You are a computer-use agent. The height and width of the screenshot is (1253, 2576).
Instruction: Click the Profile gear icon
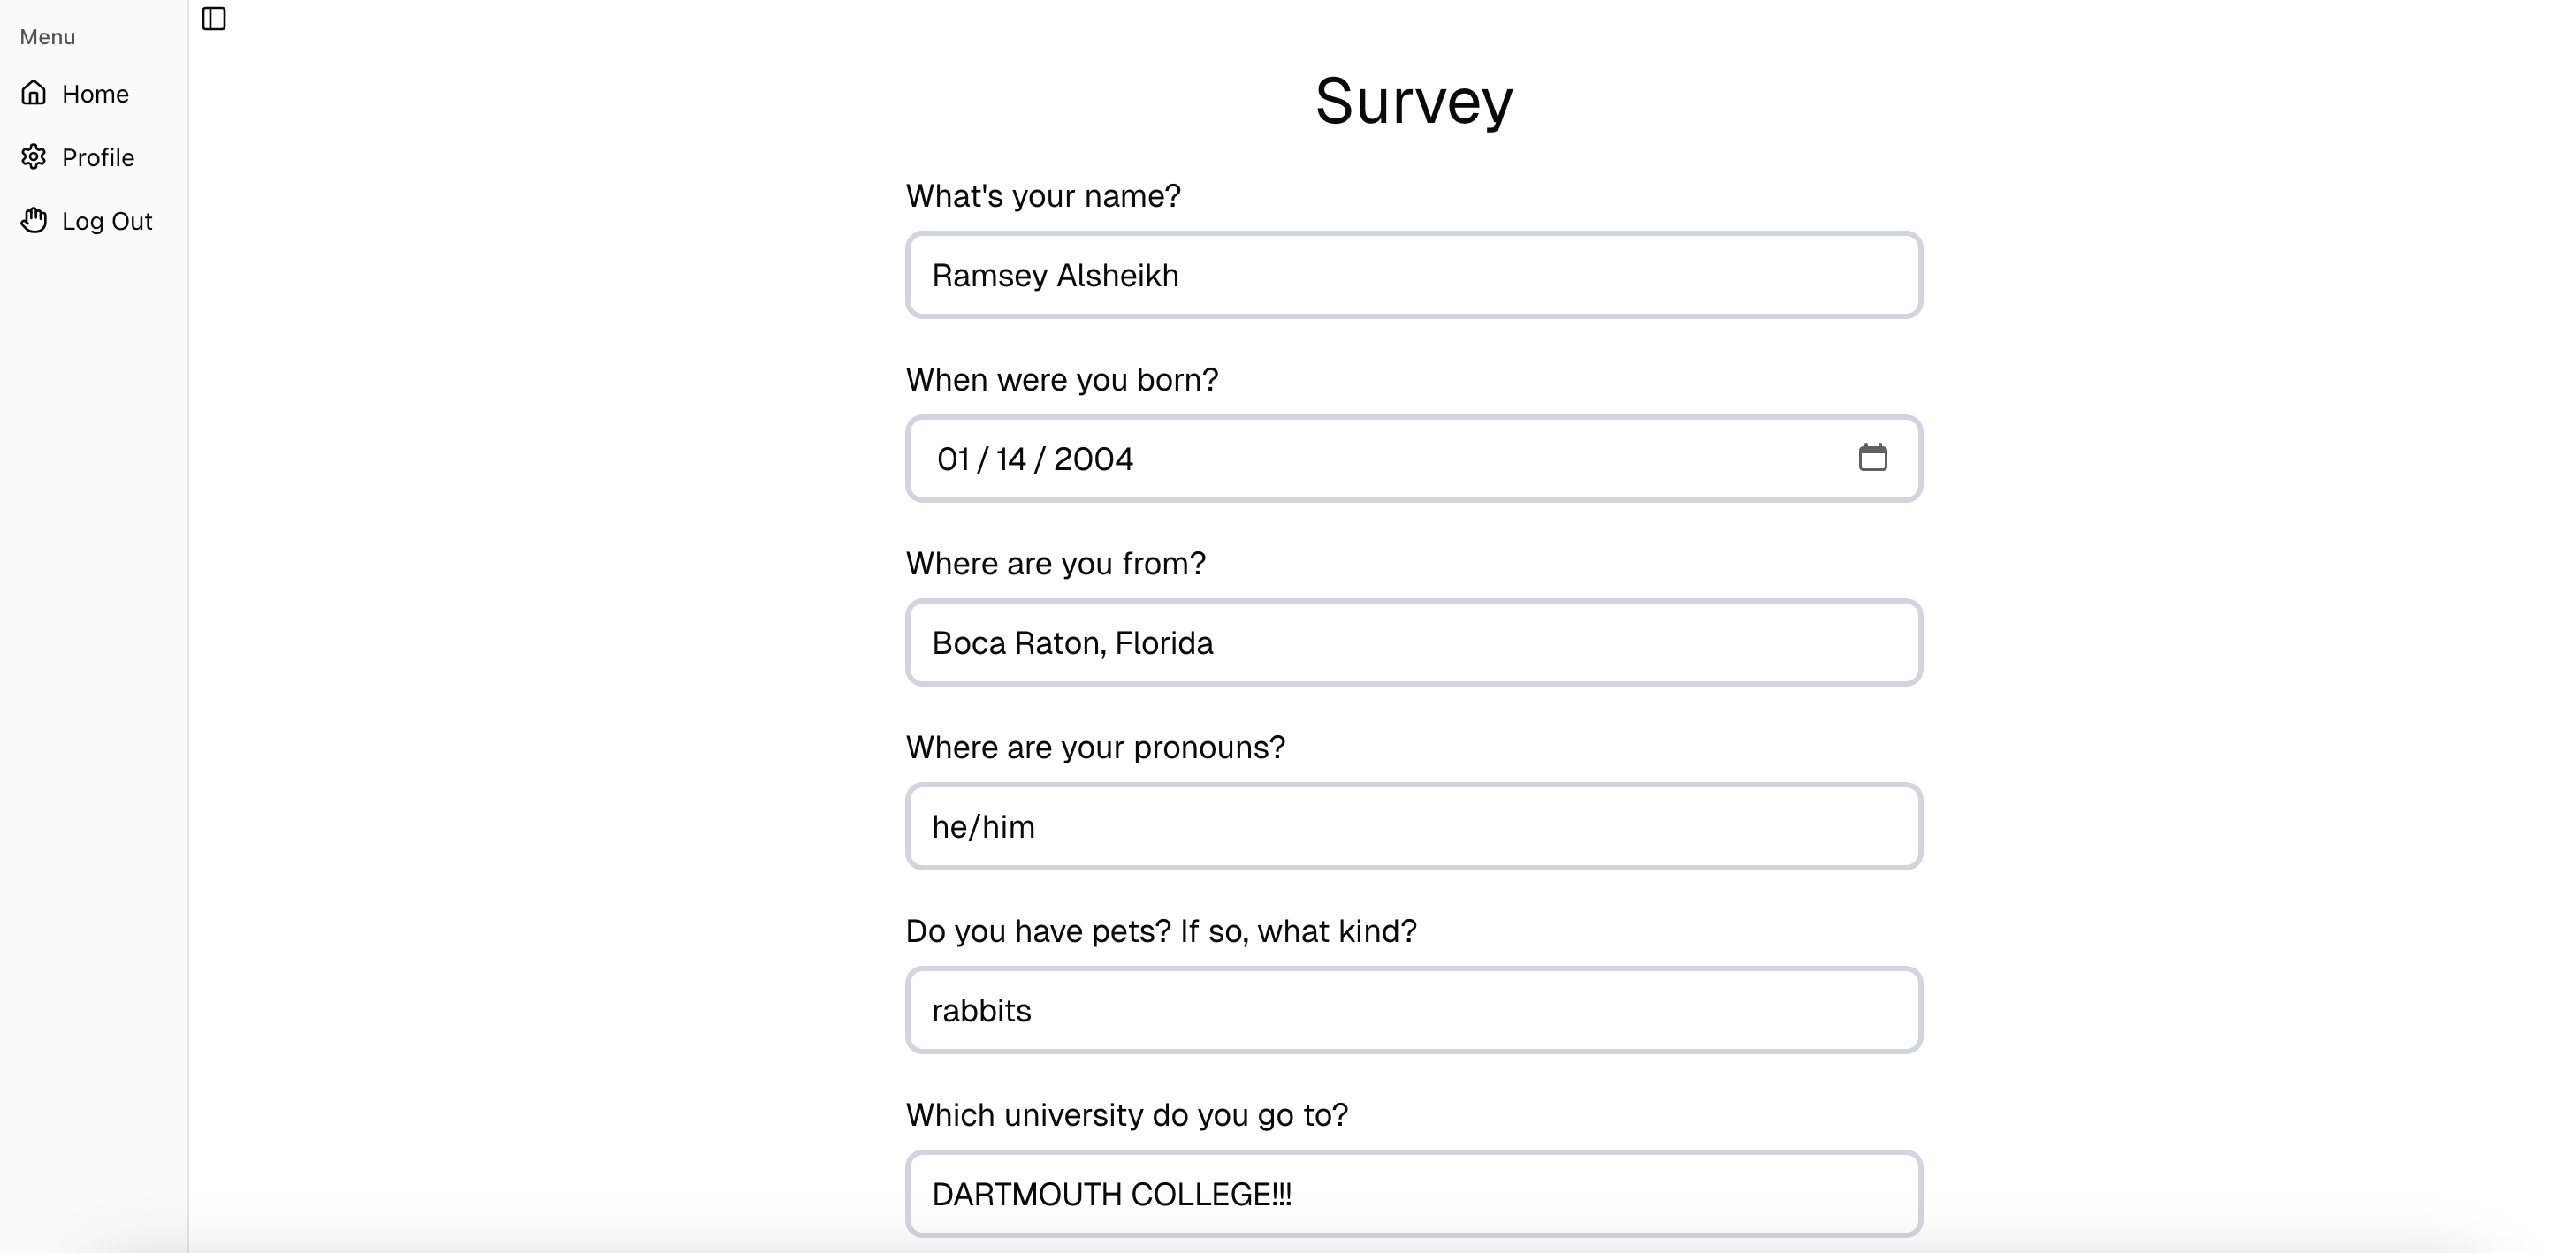[x=34, y=157]
